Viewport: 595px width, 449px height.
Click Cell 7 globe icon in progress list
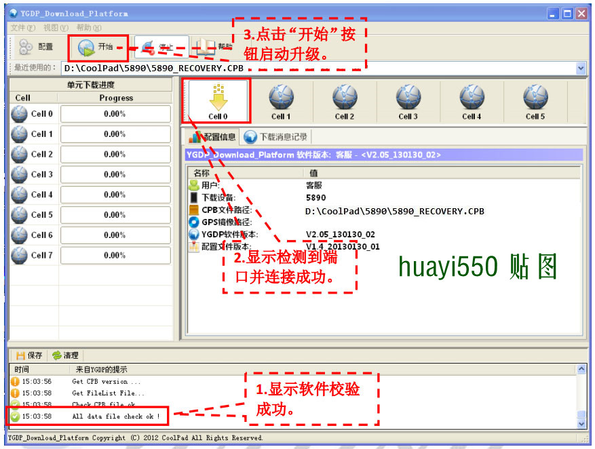(19, 255)
